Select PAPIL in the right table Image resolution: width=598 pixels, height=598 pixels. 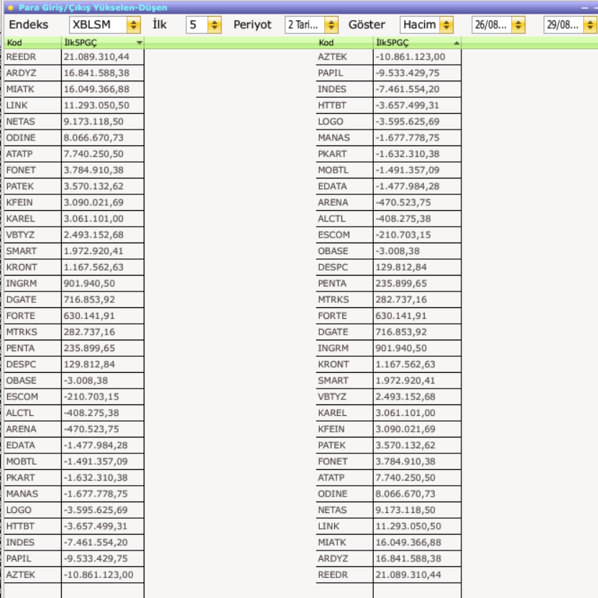coord(331,73)
